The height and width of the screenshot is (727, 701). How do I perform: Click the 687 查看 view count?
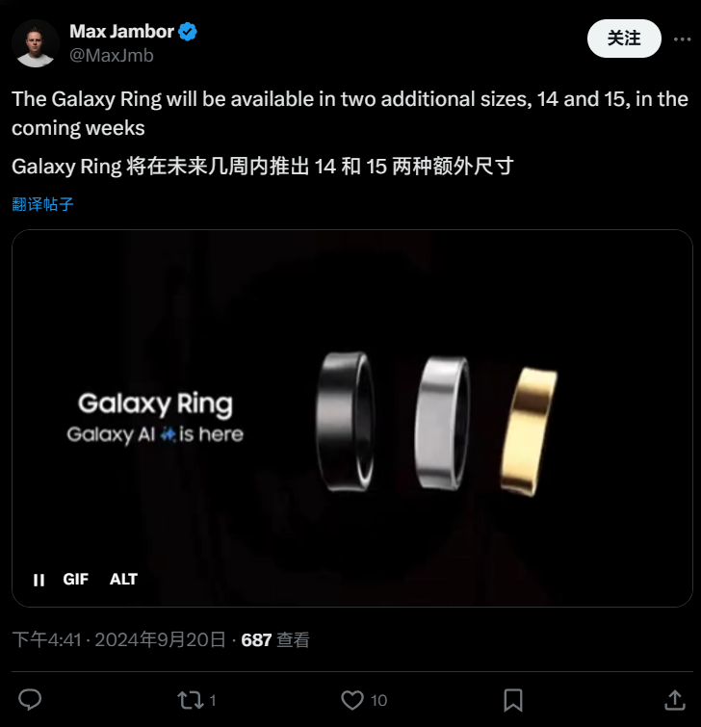click(x=275, y=639)
